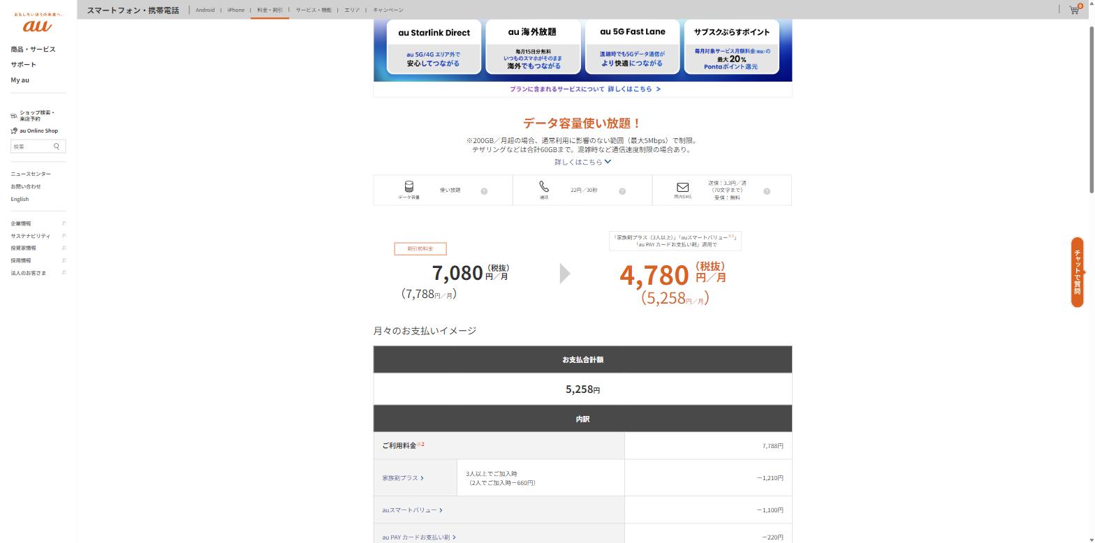Open プランに含まれるサービス 詳しくはこちら link
Image resolution: width=1095 pixels, height=543 pixels.
pos(585,89)
